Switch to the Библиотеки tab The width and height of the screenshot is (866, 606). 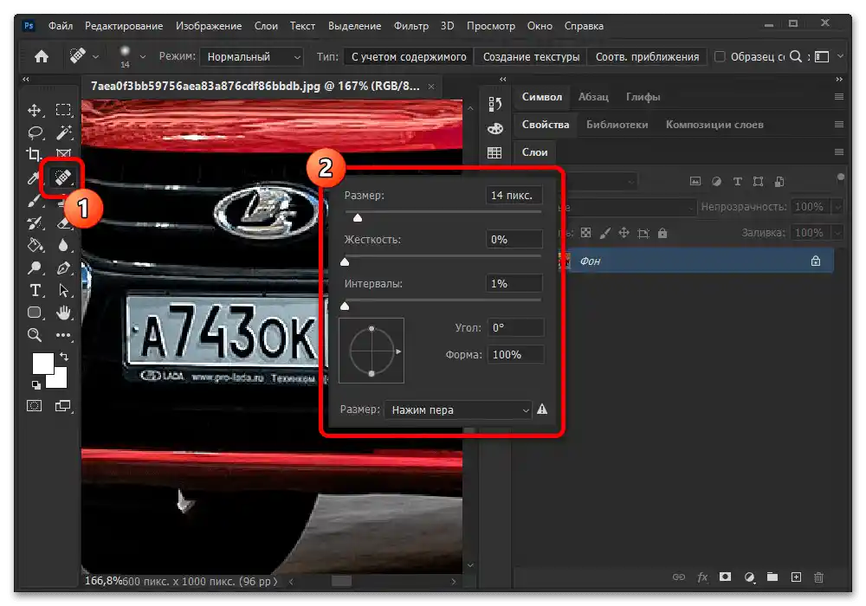[x=617, y=125]
